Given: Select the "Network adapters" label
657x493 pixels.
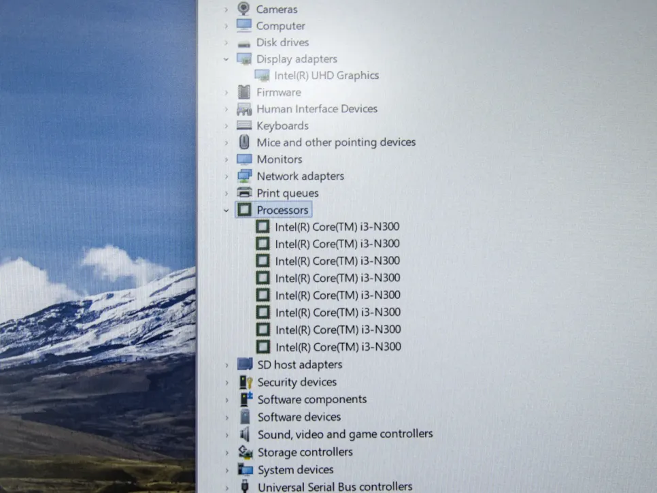Looking at the screenshot, I should pyautogui.click(x=300, y=176).
